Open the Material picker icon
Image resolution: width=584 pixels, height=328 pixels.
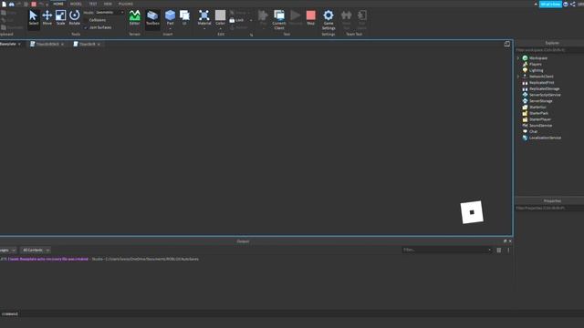tap(204, 15)
